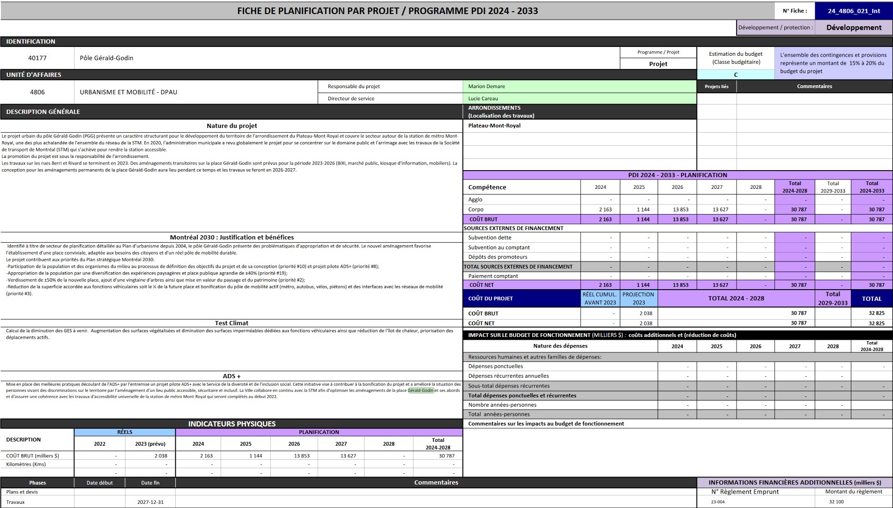Select the INDICATEURS PHYSIQUES header
The image size is (893, 508).
[231, 424]
